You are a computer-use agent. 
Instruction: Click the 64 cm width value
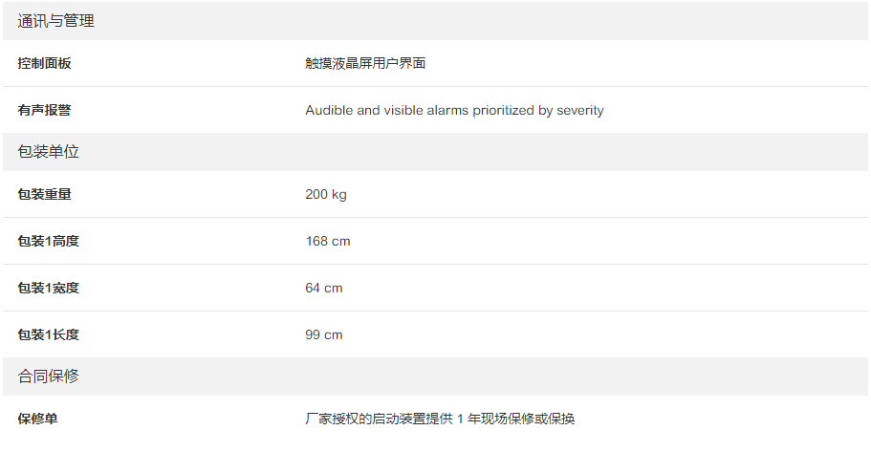click(324, 289)
